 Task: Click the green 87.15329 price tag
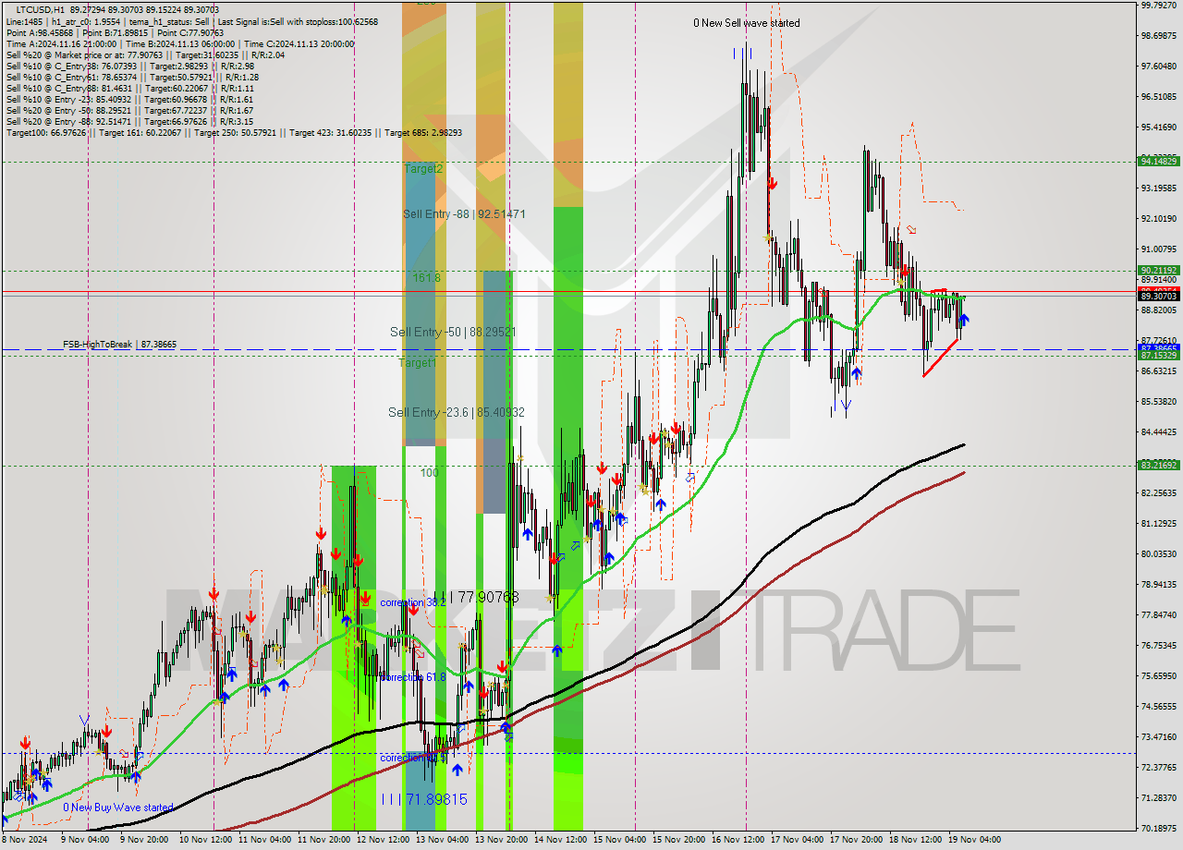(x=1158, y=355)
